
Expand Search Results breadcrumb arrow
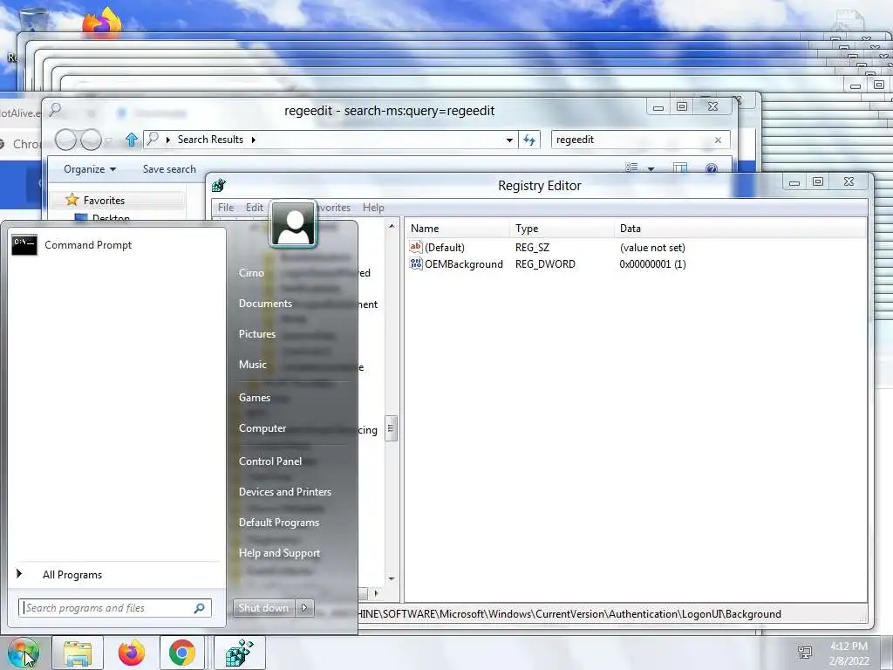pos(254,140)
